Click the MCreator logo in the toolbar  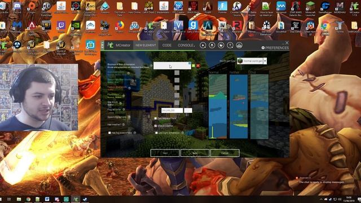[111, 45]
